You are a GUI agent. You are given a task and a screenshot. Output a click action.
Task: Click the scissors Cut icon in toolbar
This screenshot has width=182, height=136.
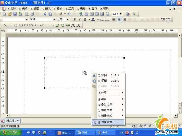(x=45, y=14)
